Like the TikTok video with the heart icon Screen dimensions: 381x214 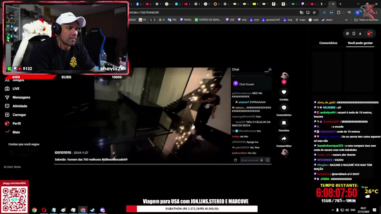click(284, 92)
